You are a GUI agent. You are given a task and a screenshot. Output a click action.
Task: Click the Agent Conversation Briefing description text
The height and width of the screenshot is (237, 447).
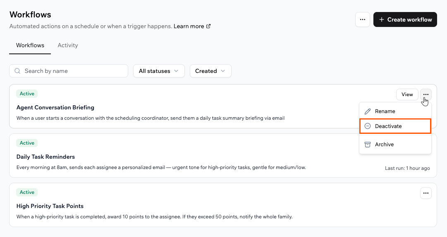[151, 118]
